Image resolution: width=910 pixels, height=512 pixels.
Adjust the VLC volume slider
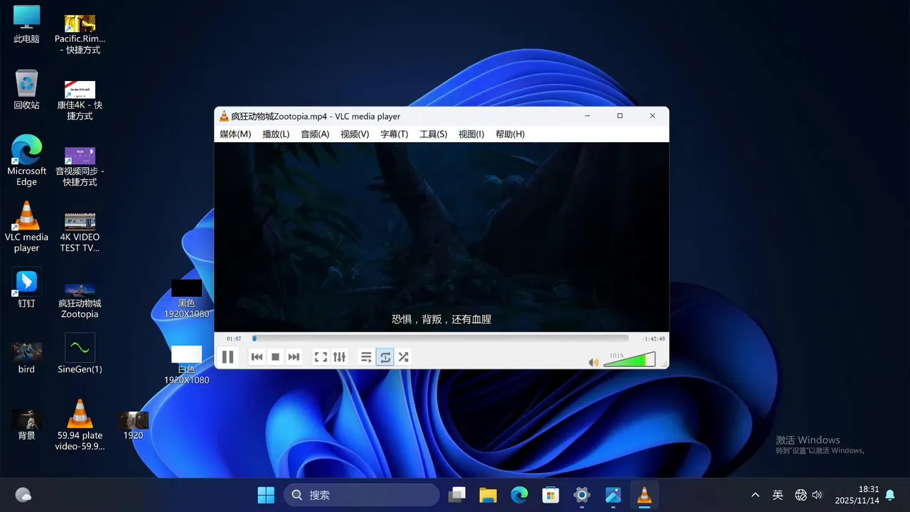[x=629, y=360]
